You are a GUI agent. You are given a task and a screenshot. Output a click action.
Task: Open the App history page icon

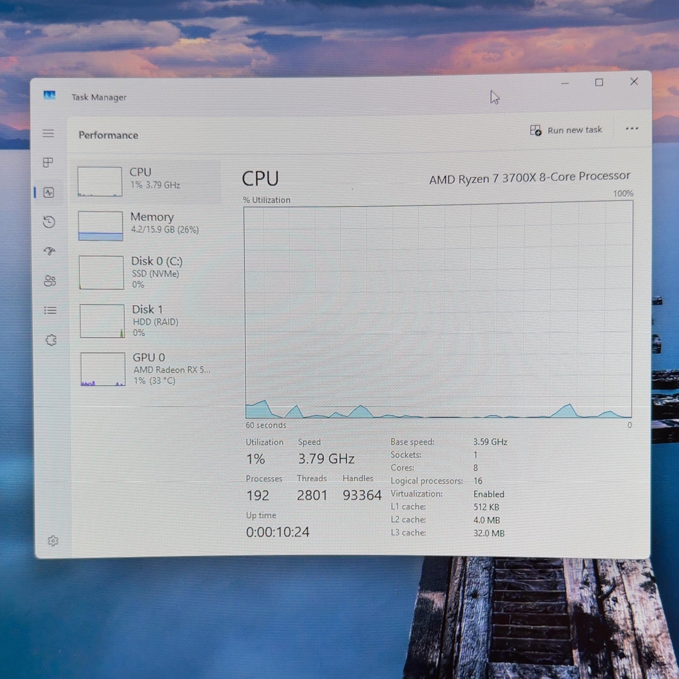coord(49,222)
